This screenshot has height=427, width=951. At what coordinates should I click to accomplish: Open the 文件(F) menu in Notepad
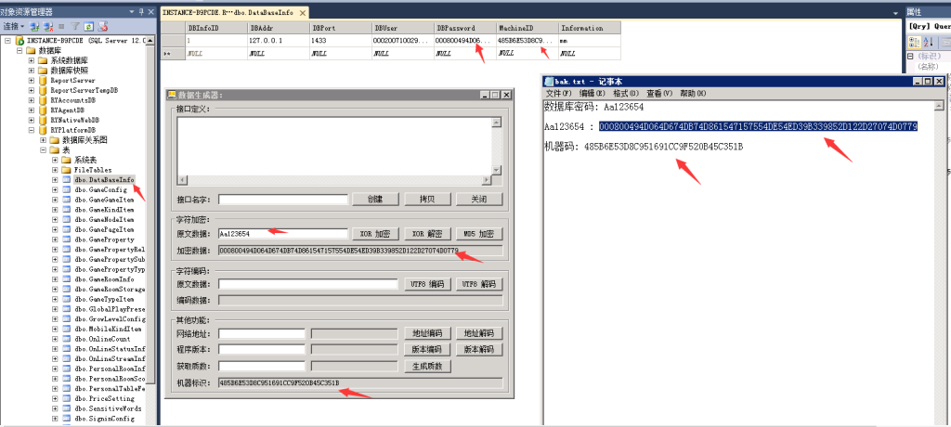point(559,94)
